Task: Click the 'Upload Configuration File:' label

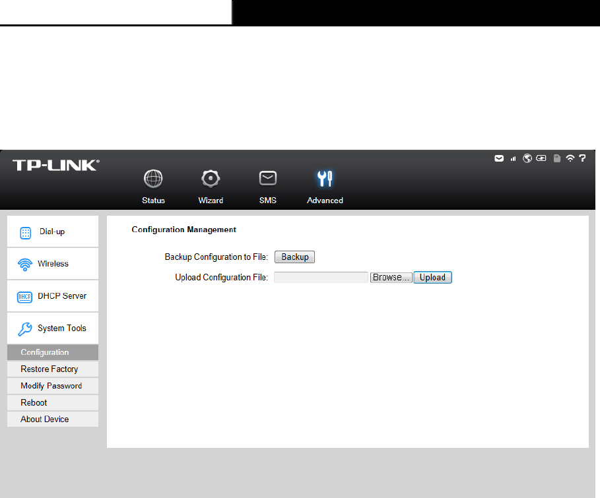Action: [x=221, y=277]
